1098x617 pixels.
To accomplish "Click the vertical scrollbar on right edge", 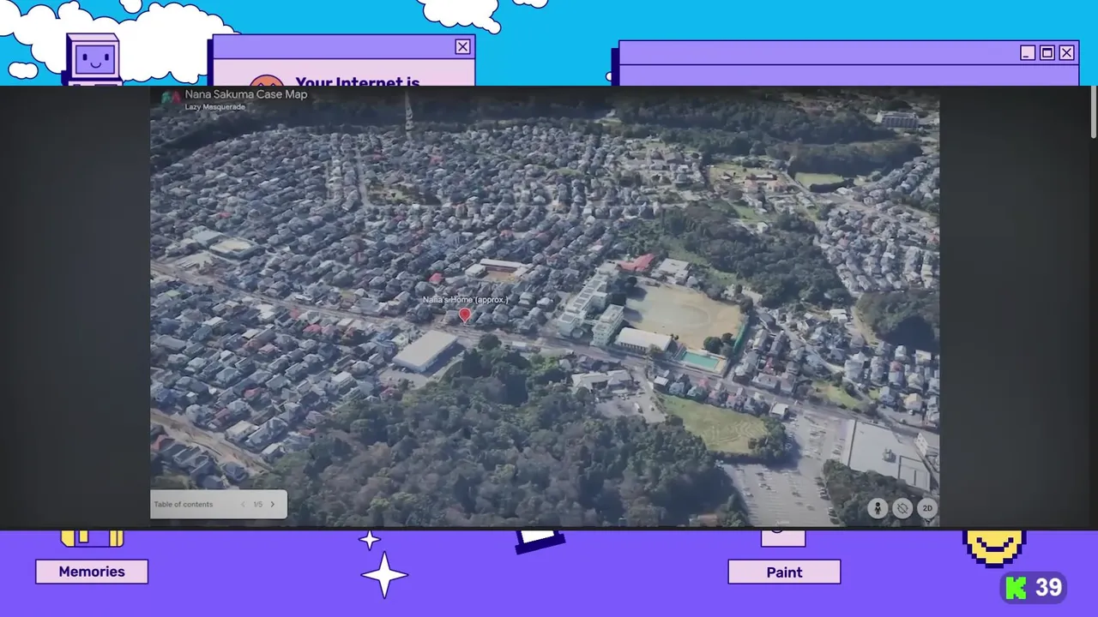I will pos(1093,111).
